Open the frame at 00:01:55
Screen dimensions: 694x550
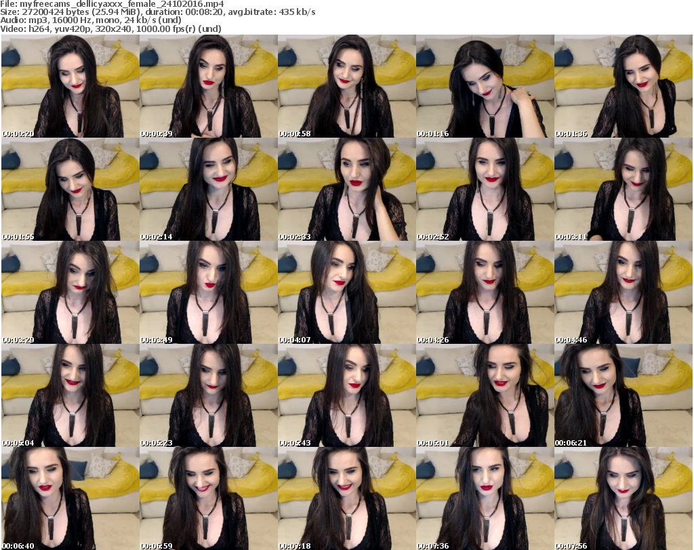coord(70,189)
